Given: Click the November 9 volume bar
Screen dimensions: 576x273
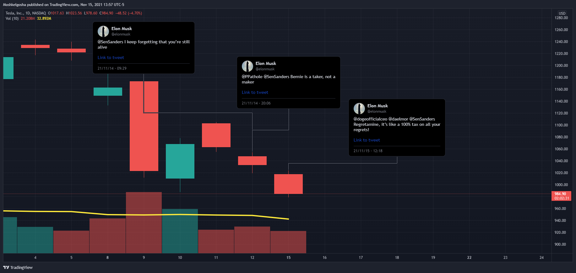Looking at the screenshot, I should click(x=144, y=223).
